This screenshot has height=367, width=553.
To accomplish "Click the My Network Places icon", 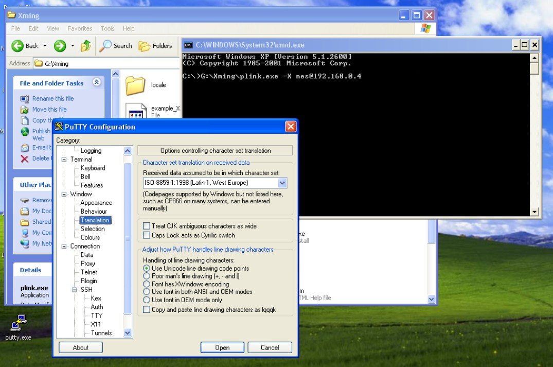I will [x=24, y=243].
